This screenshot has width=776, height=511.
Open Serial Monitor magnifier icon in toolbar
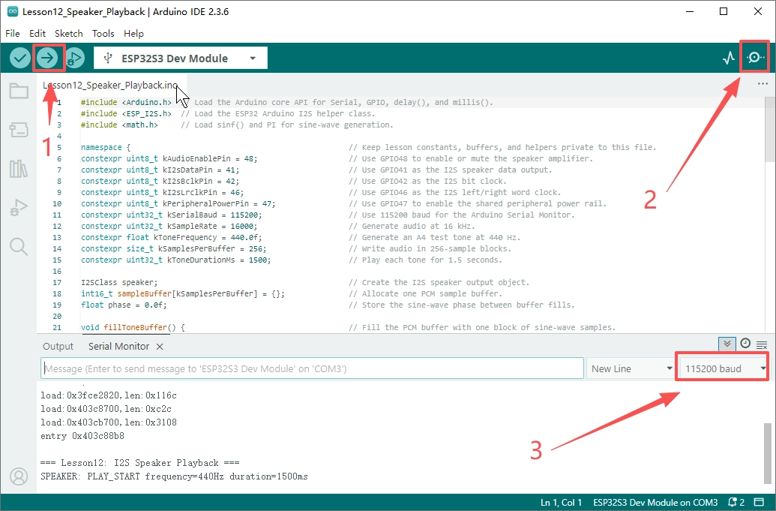[755, 58]
